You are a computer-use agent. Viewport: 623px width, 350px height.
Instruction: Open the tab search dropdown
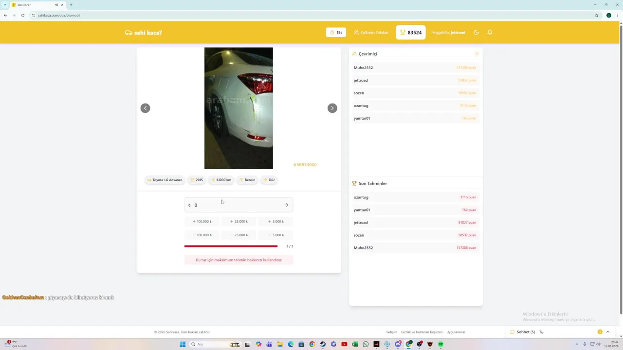[x=4, y=5]
